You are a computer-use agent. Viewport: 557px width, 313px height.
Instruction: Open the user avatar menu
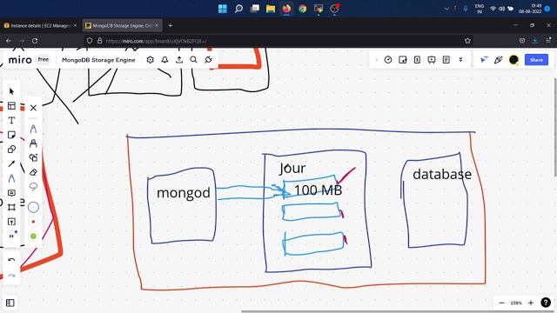click(x=513, y=60)
